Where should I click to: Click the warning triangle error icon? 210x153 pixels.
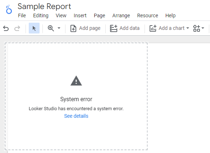(76, 81)
